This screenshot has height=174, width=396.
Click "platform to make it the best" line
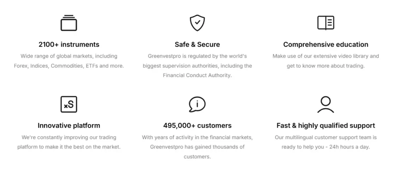click(x=69, y=147)
